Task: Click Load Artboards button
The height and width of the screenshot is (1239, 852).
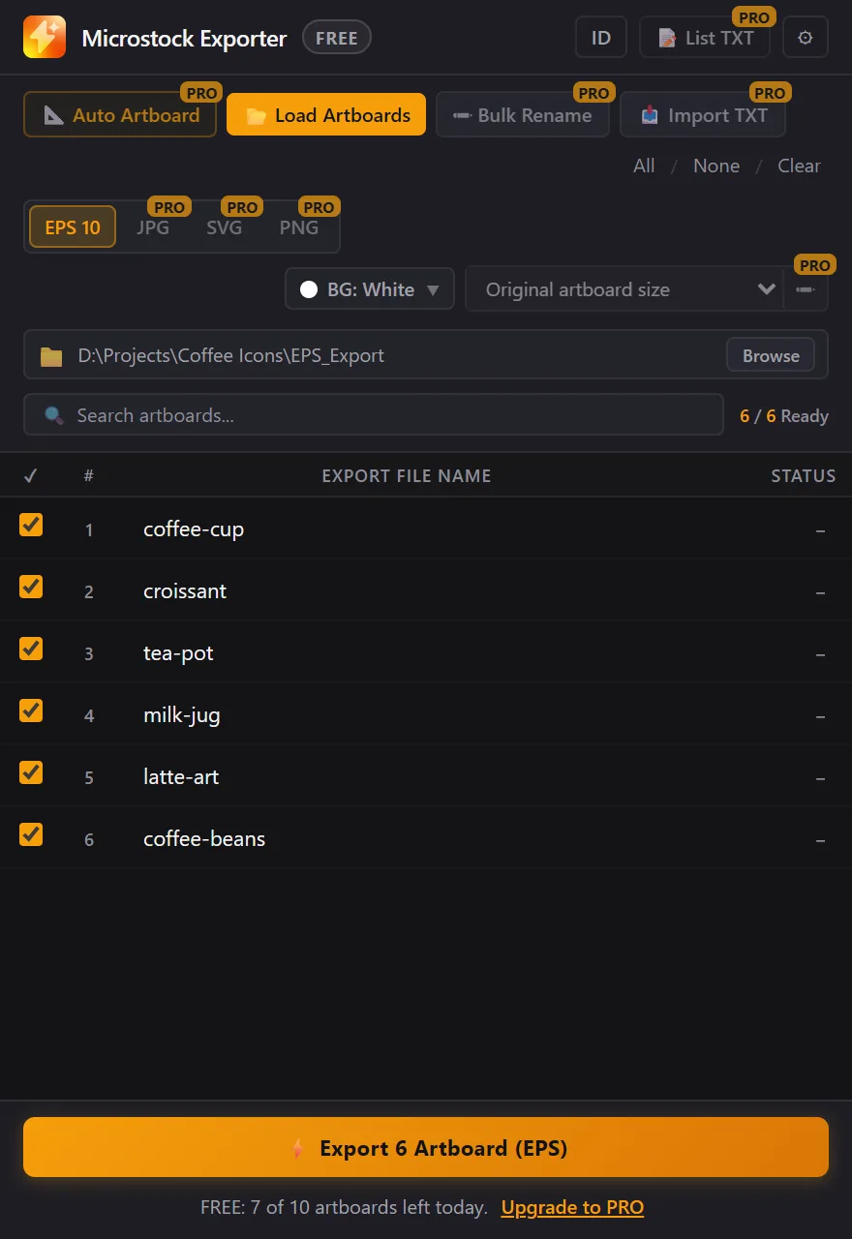Action: (x=326, y=115)
